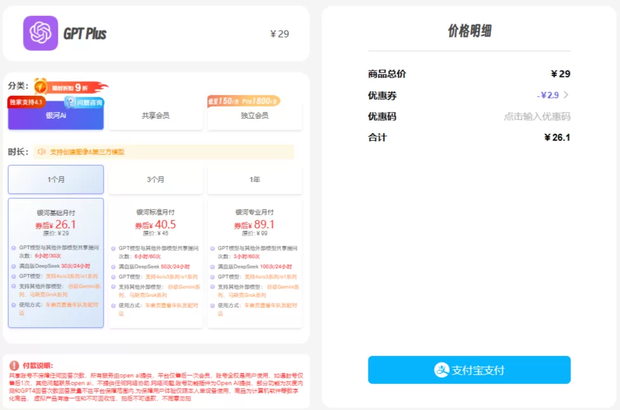Click DeepSeek 30次/24小时 feature line
This screenshot has height=410, width=620.
tap(55, 266)
